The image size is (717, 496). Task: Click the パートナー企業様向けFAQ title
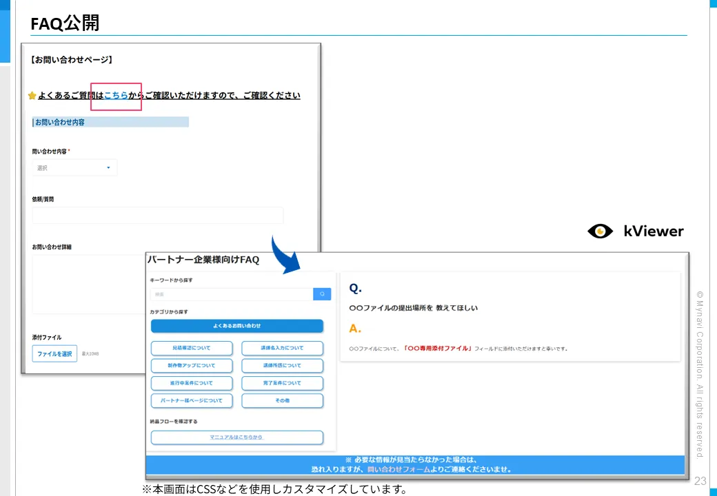pyautogui.click(x=203, y=260)
